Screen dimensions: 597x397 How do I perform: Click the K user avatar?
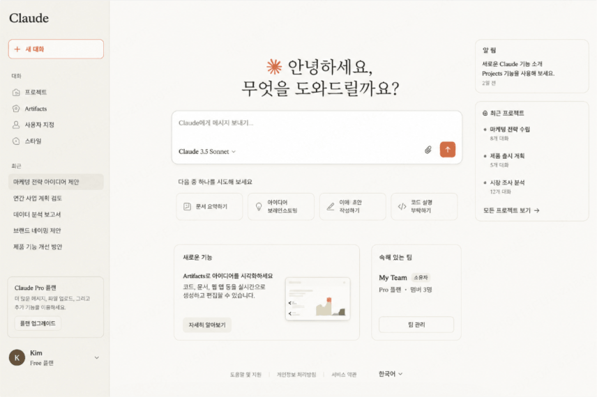click(x=17, y=357)
